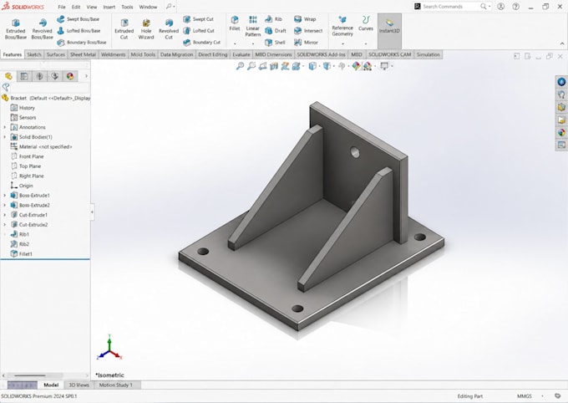Open the Search Commands dropdown arrow
The image size is (568, 403).
(x=489, y=7)
